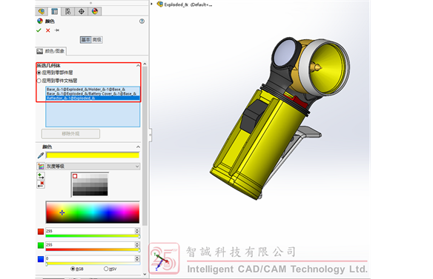Choose the HSV color model radio

[106, 269]
